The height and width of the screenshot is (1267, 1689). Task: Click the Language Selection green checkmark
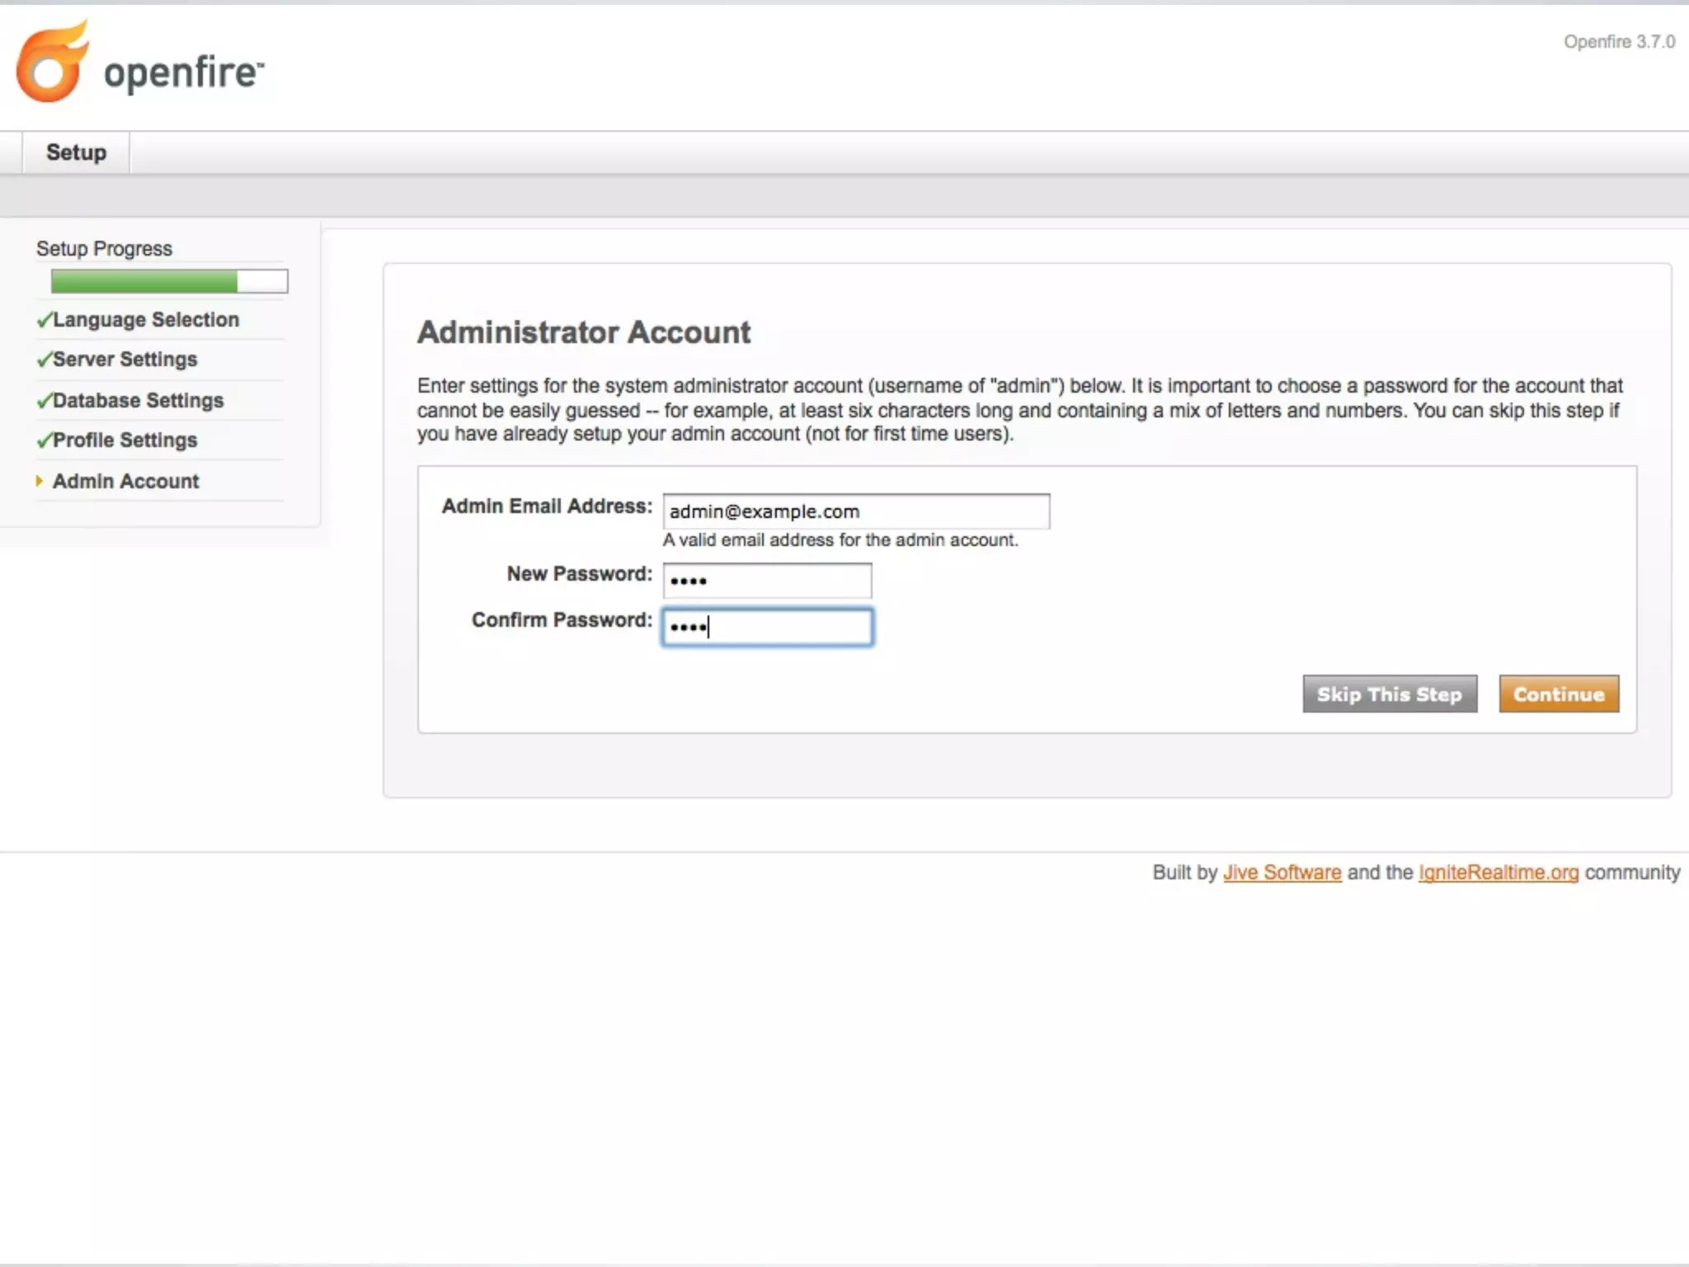45,320
